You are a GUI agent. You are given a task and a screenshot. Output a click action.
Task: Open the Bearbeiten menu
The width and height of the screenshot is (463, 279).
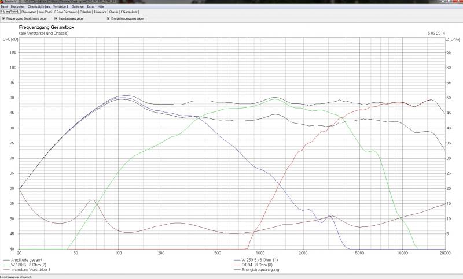[16, 6]
